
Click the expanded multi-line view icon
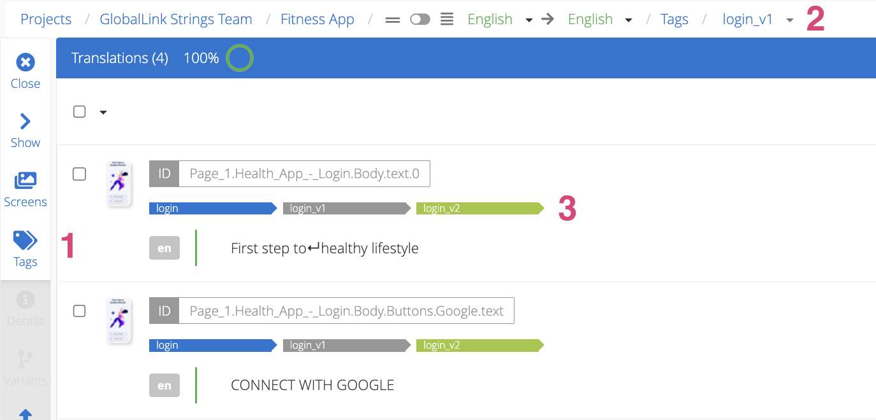click(x=448, y=20)
